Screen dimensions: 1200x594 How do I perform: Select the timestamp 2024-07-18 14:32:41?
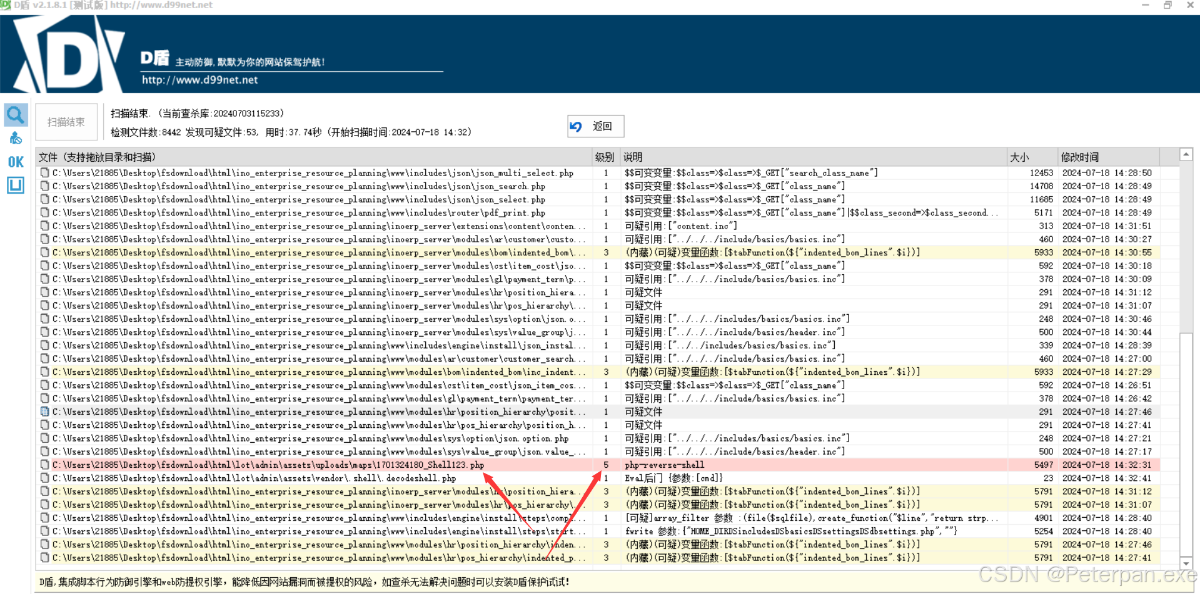pos(1107,478)
